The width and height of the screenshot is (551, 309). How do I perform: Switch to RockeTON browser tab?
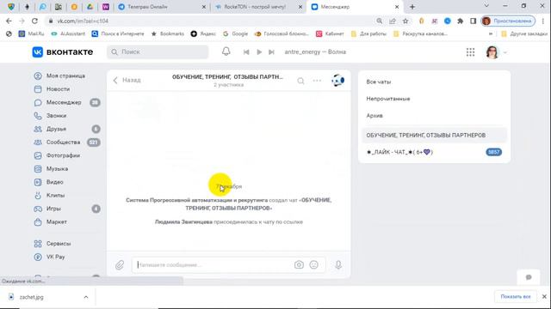tap(258, 7)
